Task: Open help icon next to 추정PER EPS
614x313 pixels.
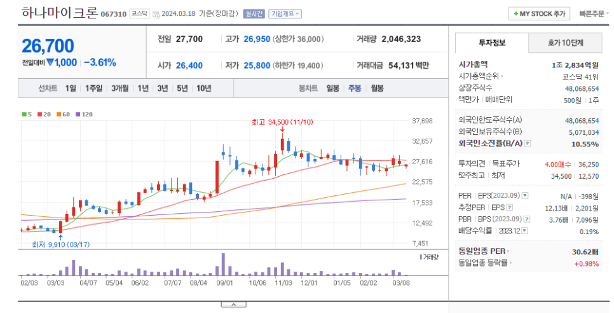Action: (x=510, y=207)
